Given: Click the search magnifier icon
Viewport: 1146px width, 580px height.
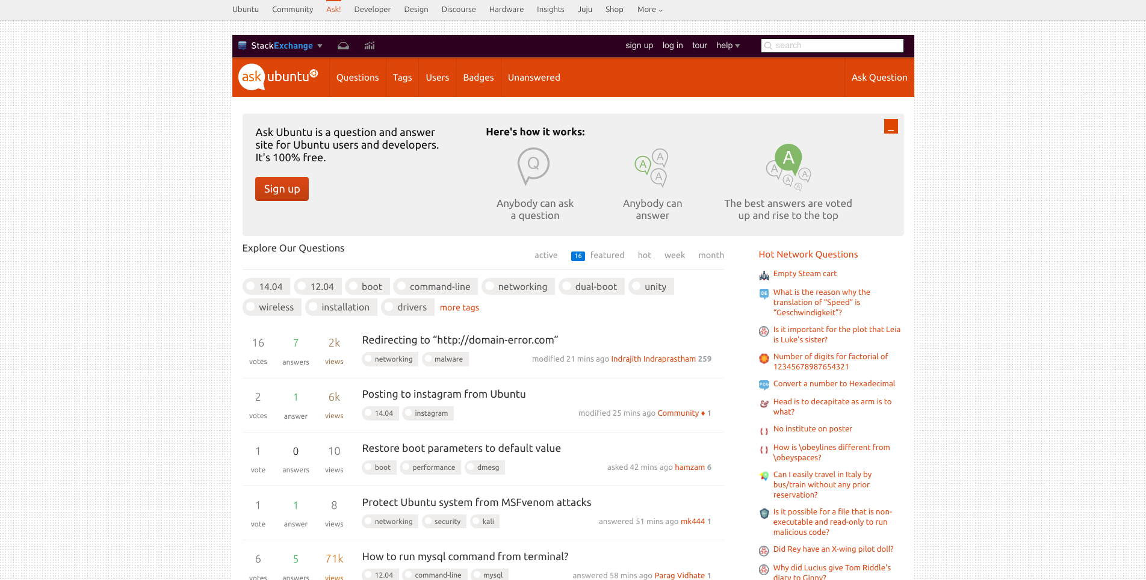Looking at the screenshot, I should [x=768, y=46].
